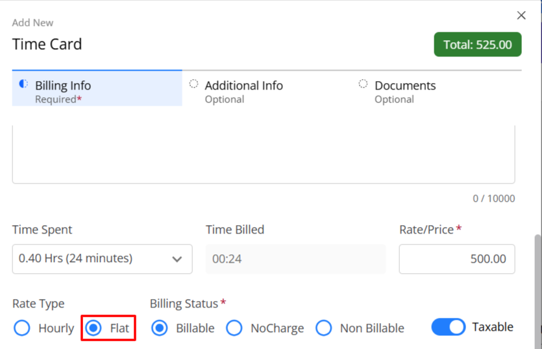Click the Billing Info half-filled progress icon

tap(23, 84)
